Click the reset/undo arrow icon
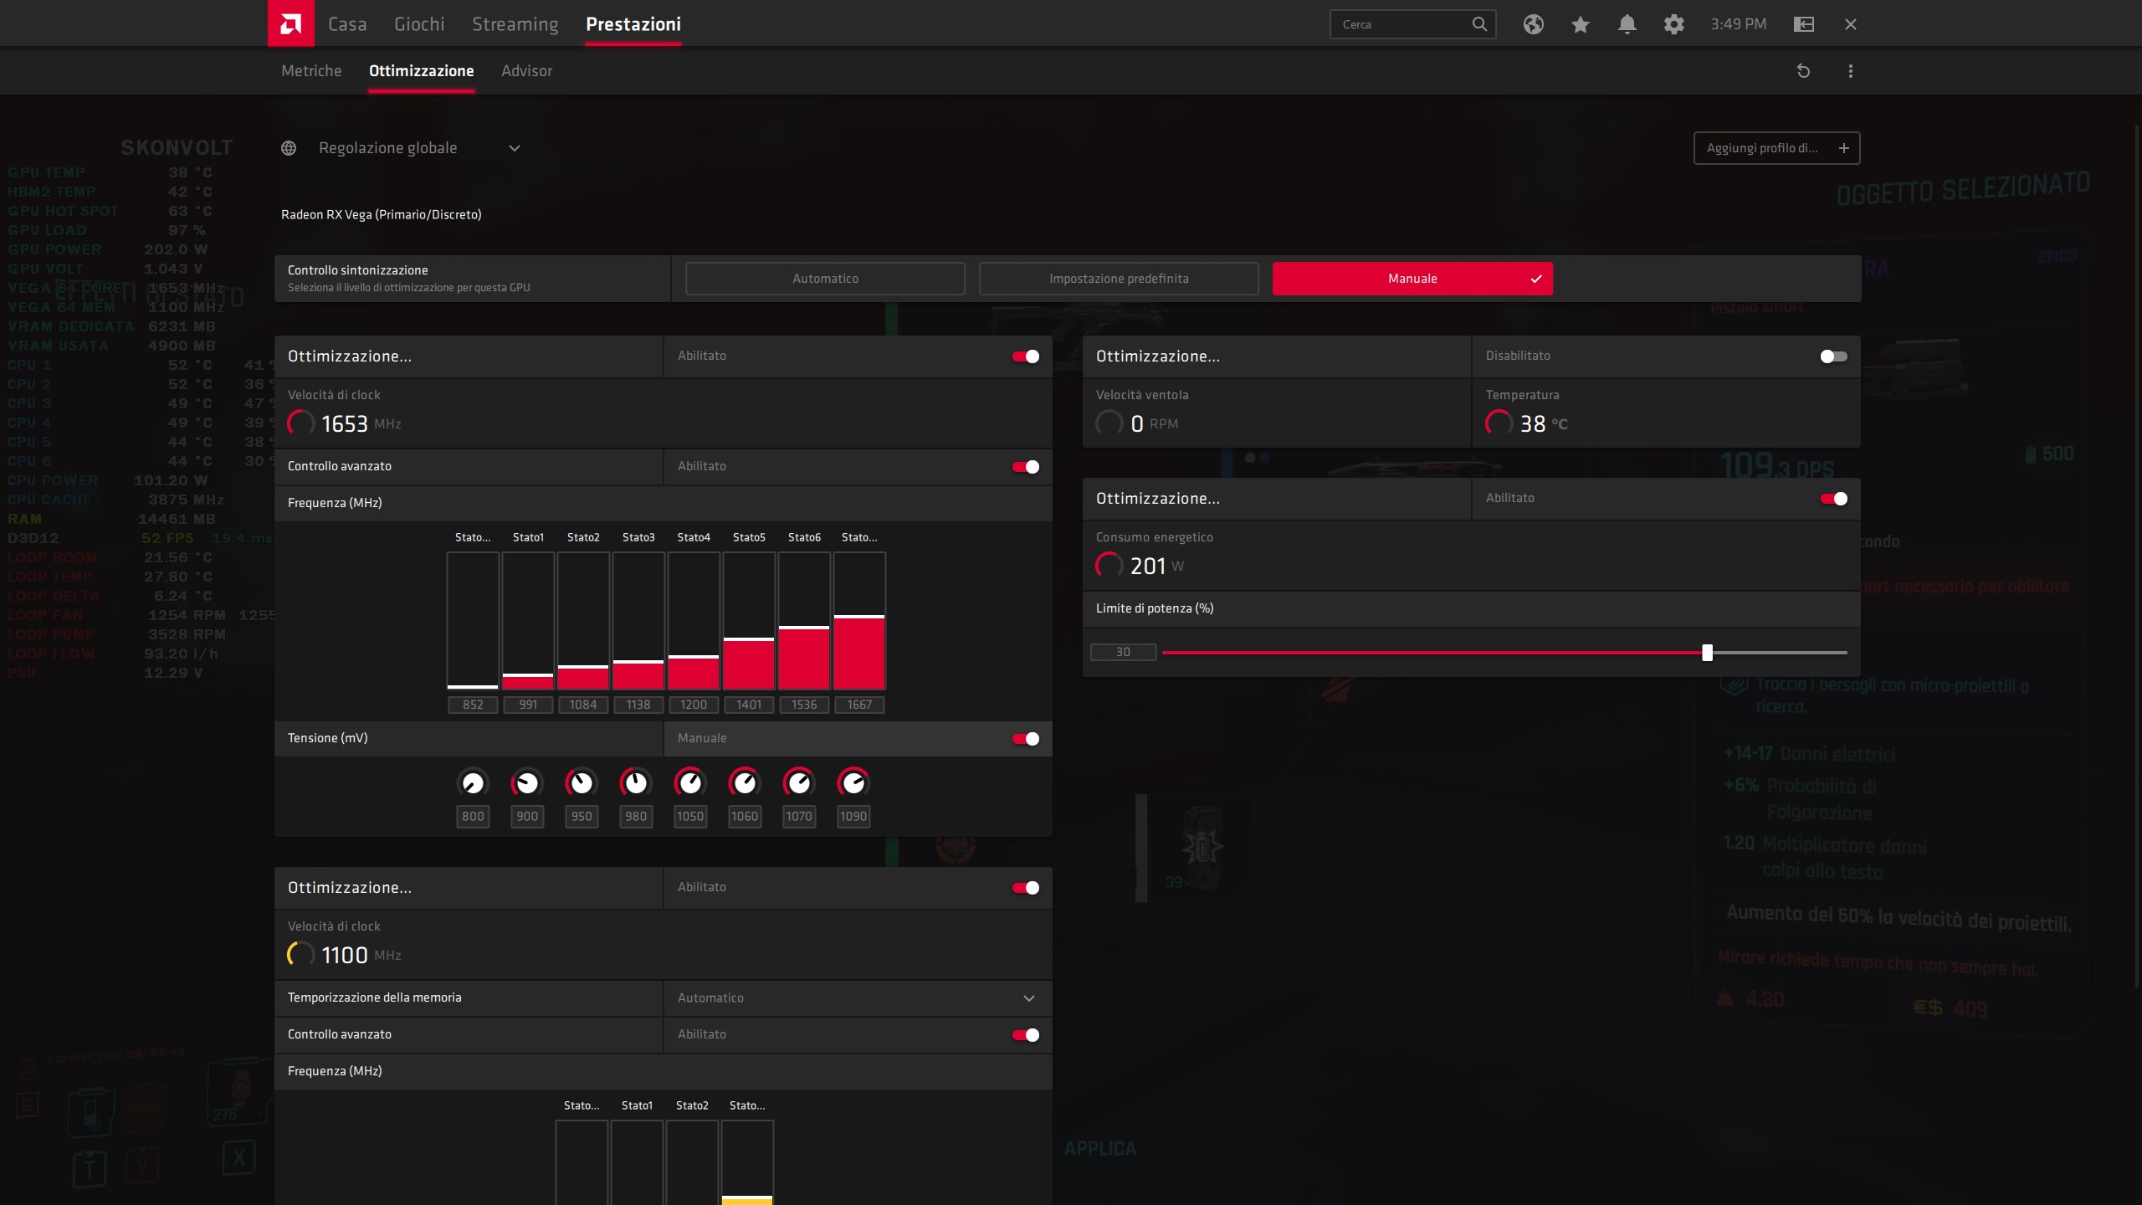 pos(1803,71)
